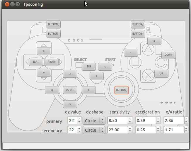Click the lower right shoulder BUTTON_ binding
The height and width of the screenshot is (151, 191).
pos(138,34)
